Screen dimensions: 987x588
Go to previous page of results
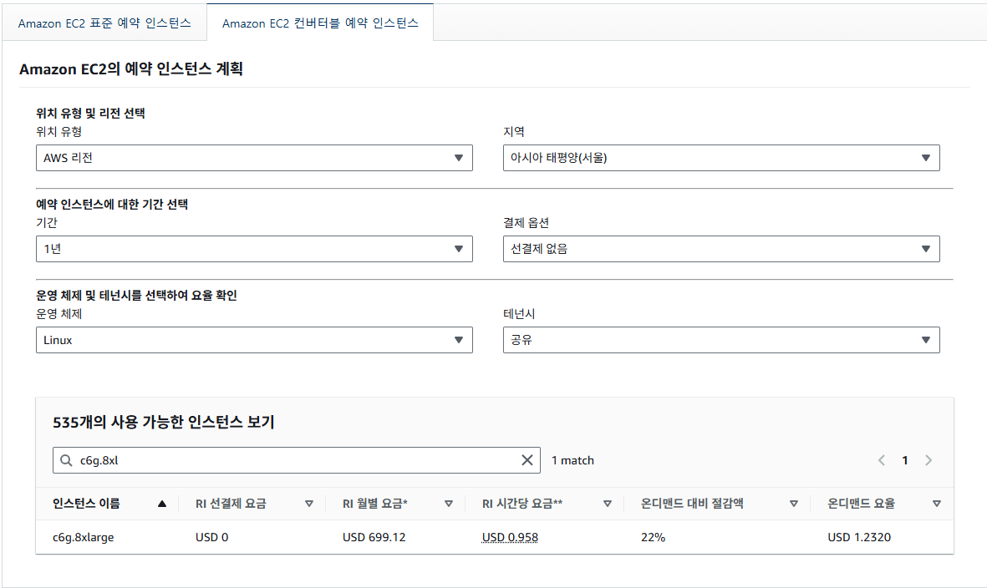pyautogui.click(x=882, y=460)
